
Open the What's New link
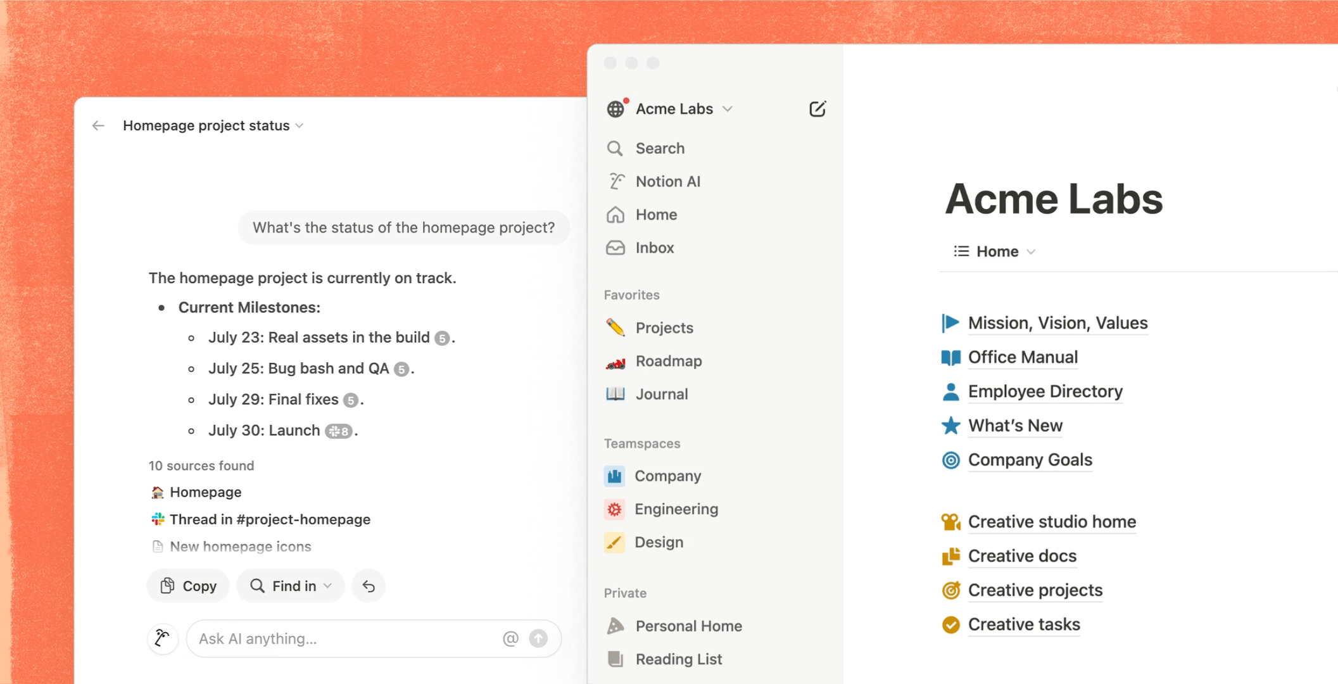[x=1015, y=426]
